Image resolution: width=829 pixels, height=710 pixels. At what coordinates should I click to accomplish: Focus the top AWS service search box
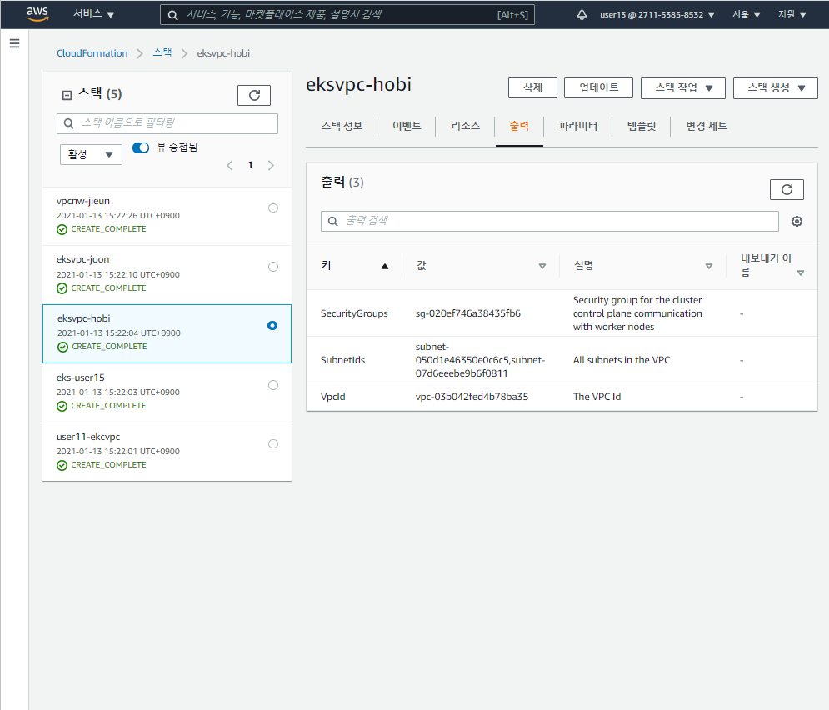click(347, 15)
